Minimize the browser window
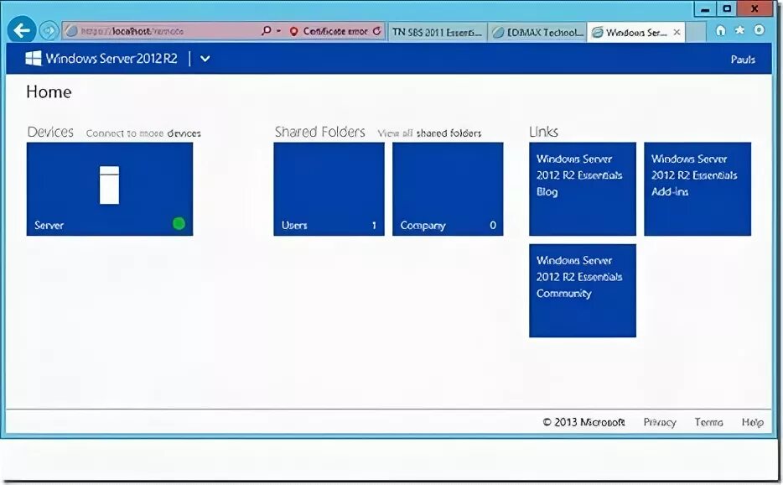 pyautogui.click(x=705, y=8)
